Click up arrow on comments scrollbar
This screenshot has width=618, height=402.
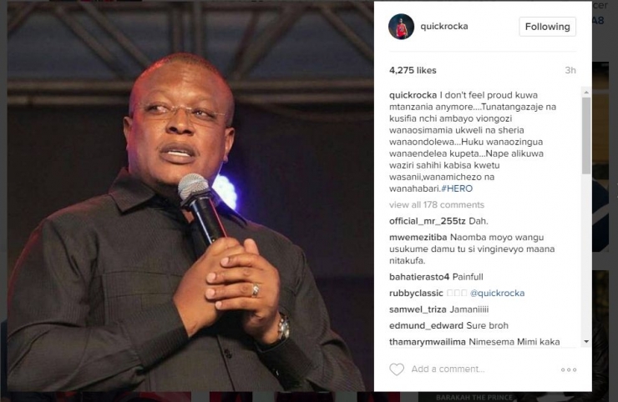[586, 92]
